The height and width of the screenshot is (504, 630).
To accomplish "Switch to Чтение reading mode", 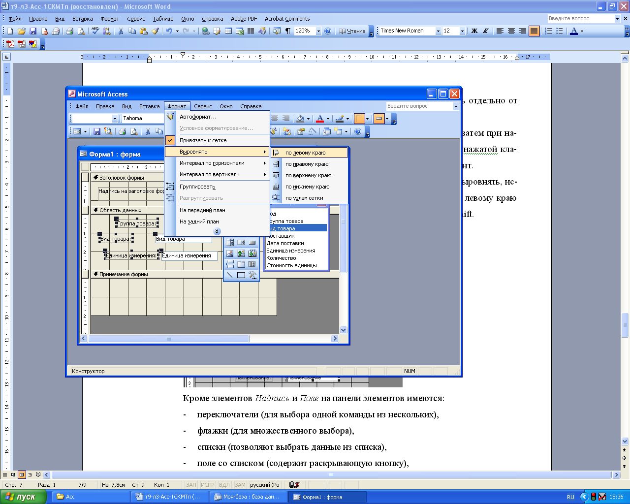I will (352, 31).
